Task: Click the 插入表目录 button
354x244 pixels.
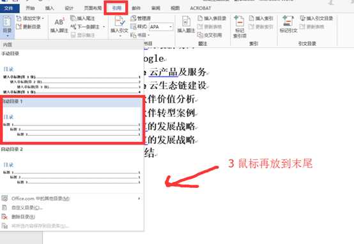Action: point(212,18)
